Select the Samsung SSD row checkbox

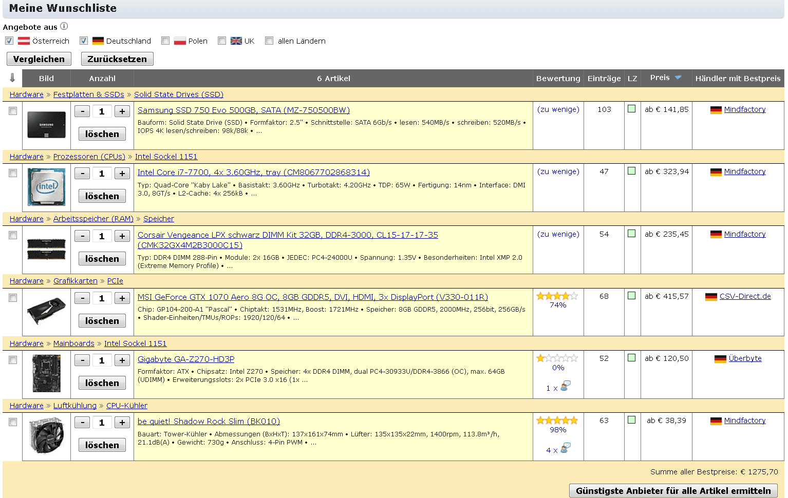click(13, 111)
